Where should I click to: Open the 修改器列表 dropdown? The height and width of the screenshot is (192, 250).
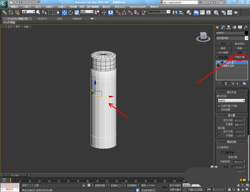(246, 38)
